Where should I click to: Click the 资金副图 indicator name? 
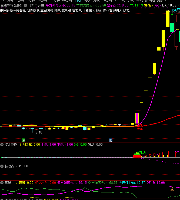[x=11, y=145]
